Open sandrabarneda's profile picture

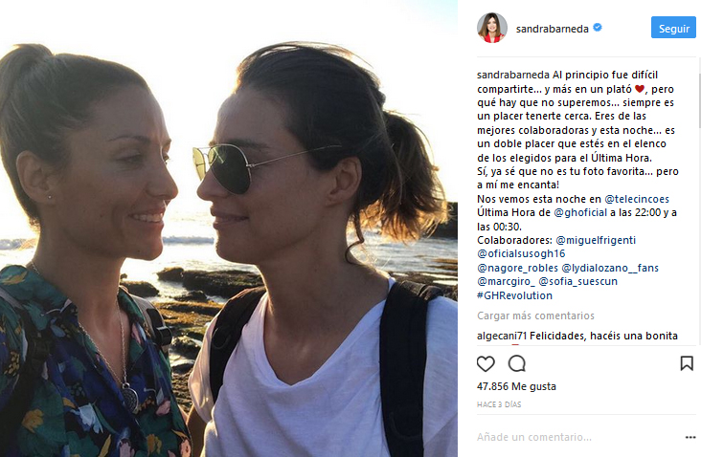pos(492,28)
